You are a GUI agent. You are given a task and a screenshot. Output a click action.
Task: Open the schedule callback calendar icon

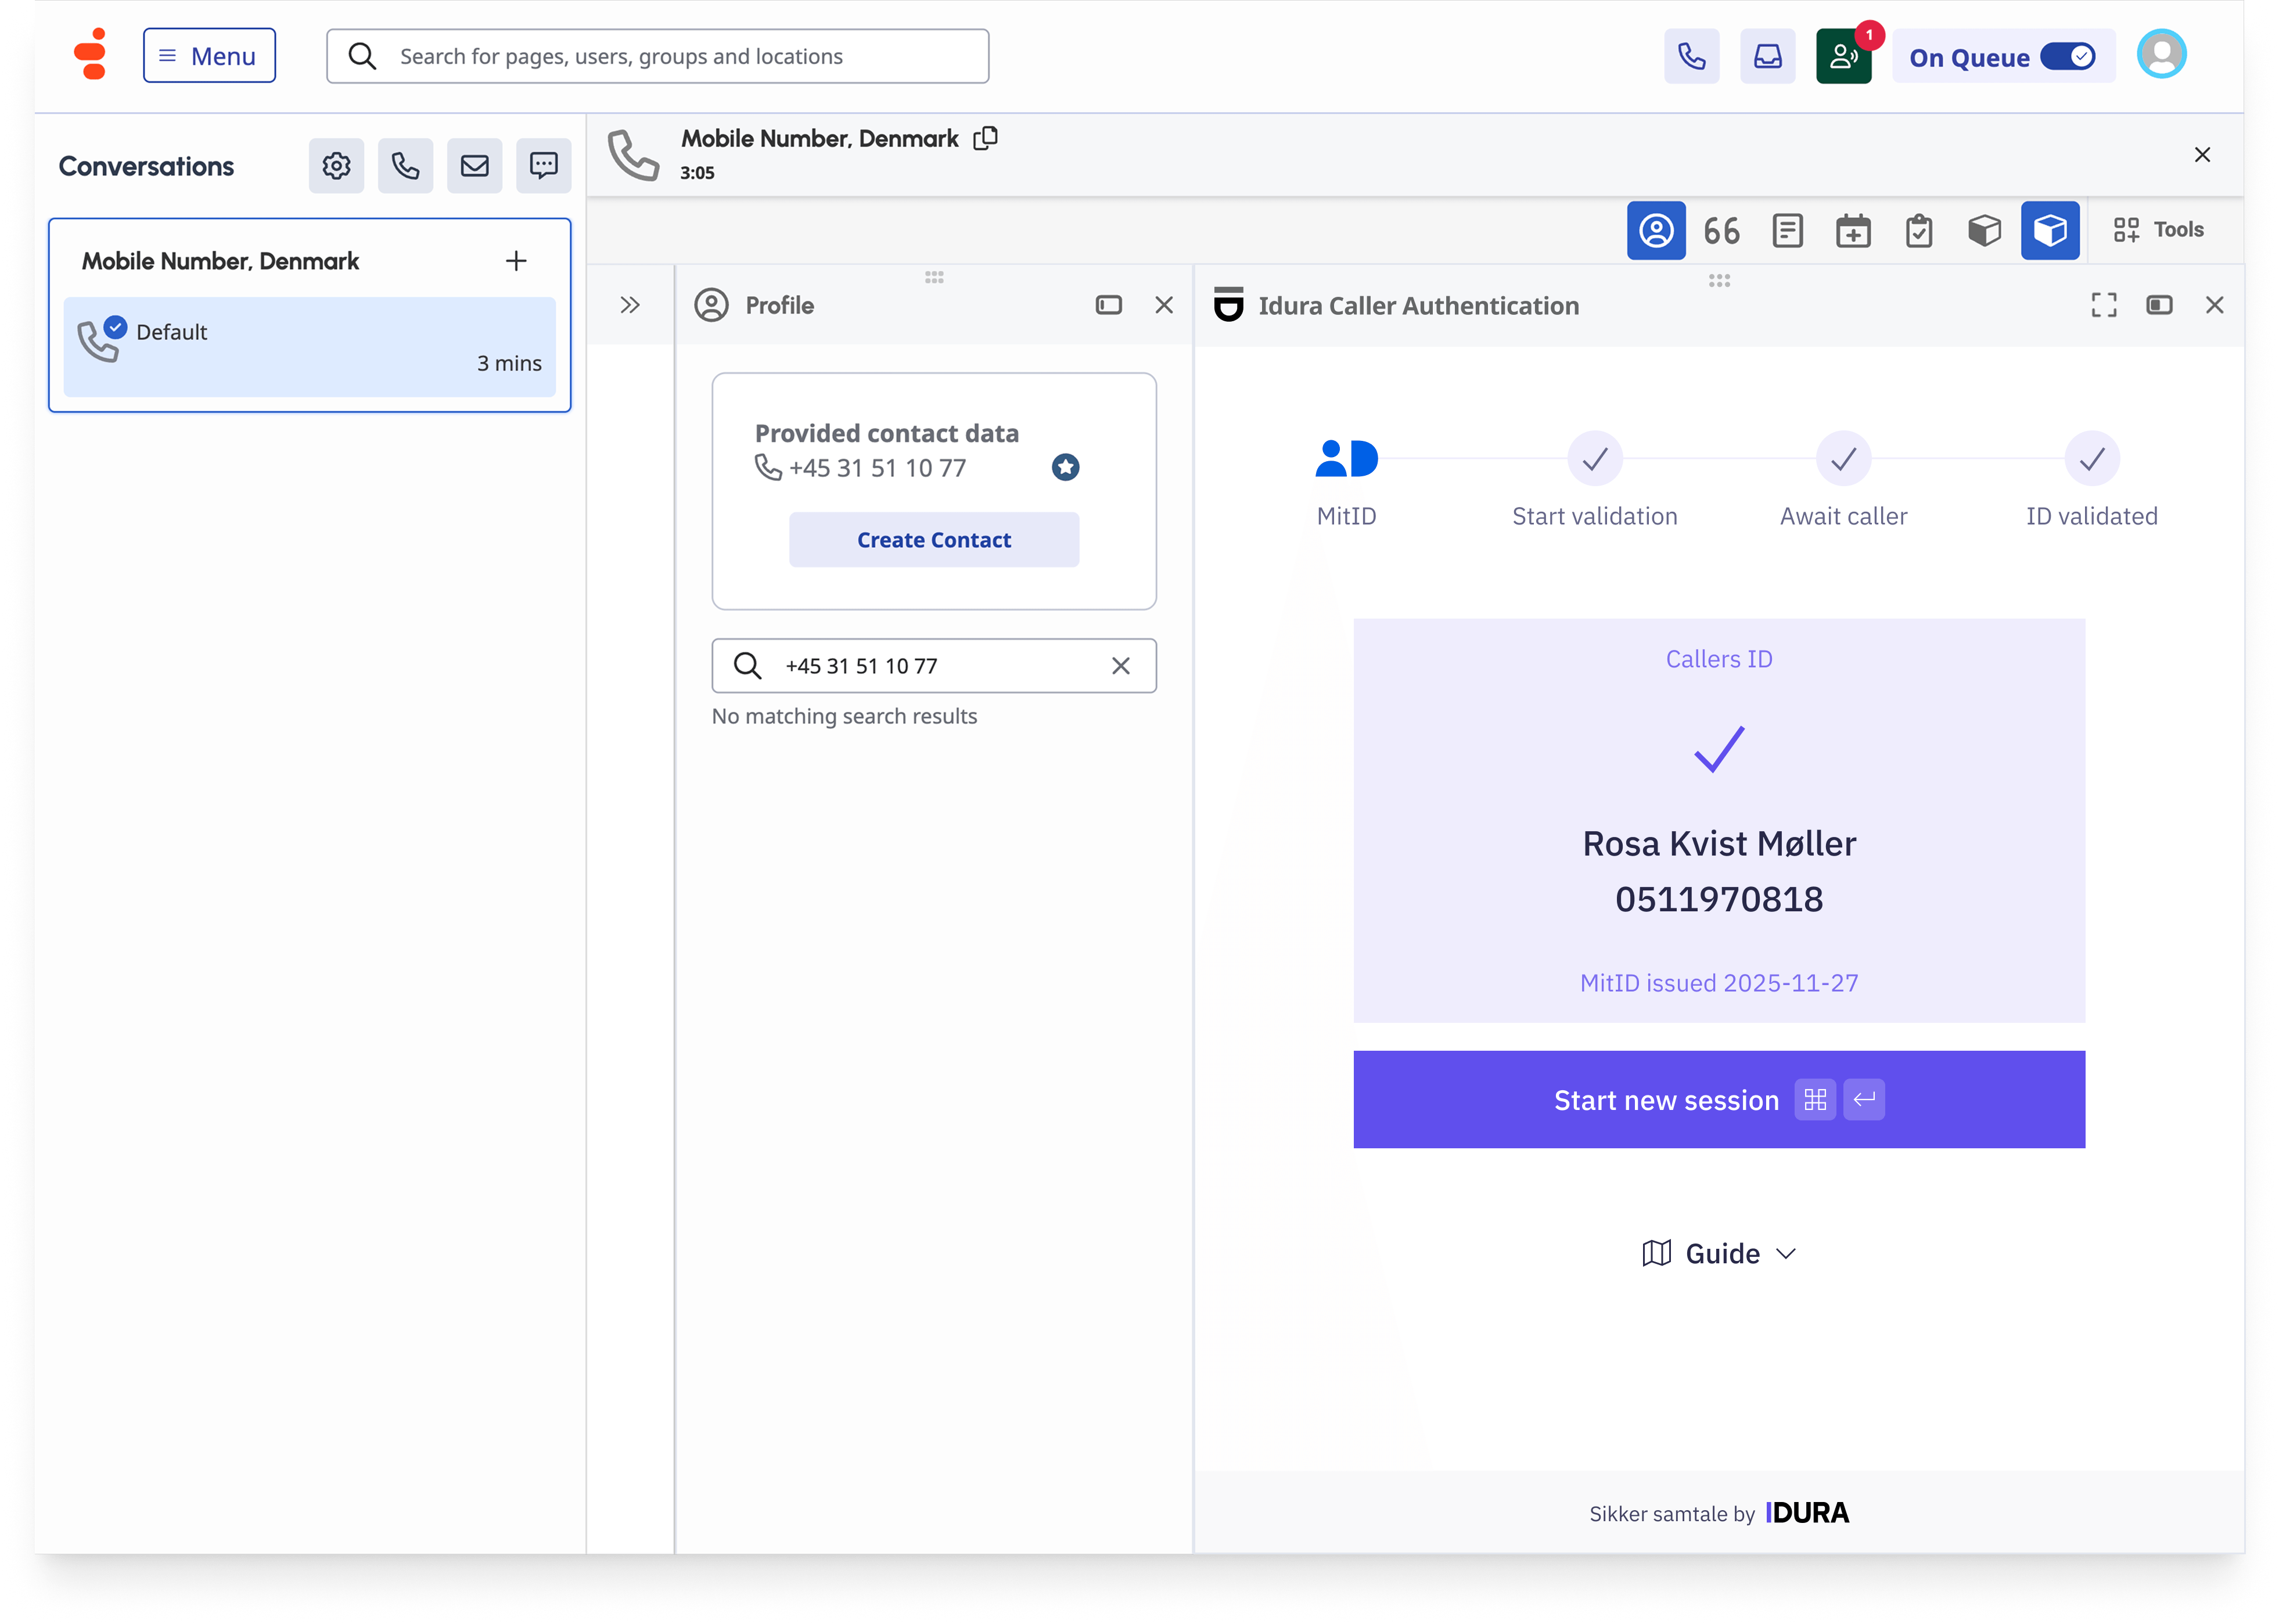point(1853,230)
